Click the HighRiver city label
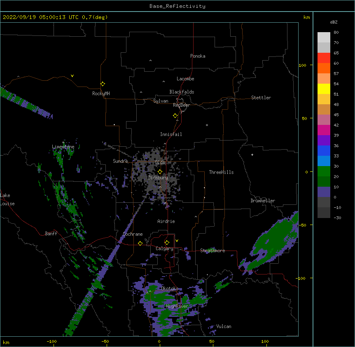The image size is (355, 347). [177, 306]
